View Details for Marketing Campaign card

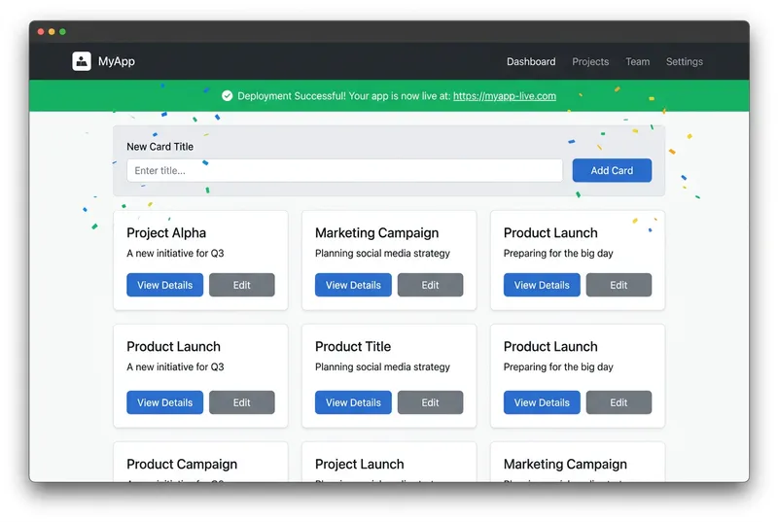point(353,285)
